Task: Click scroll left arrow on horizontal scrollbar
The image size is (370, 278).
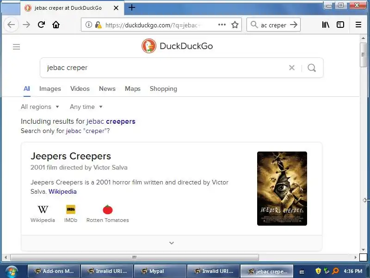Action: (x=6, y=257)
